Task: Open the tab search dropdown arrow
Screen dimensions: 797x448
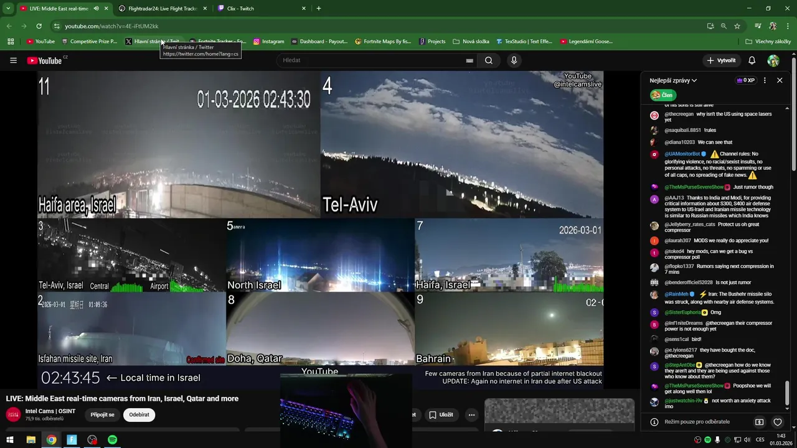Action: [7, 9]
